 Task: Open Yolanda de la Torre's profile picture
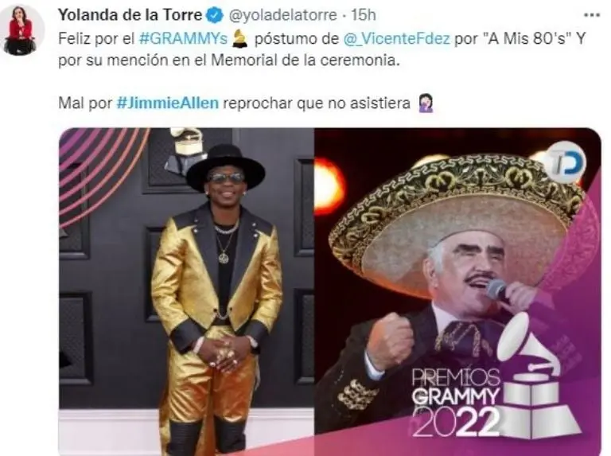[21, 31]
